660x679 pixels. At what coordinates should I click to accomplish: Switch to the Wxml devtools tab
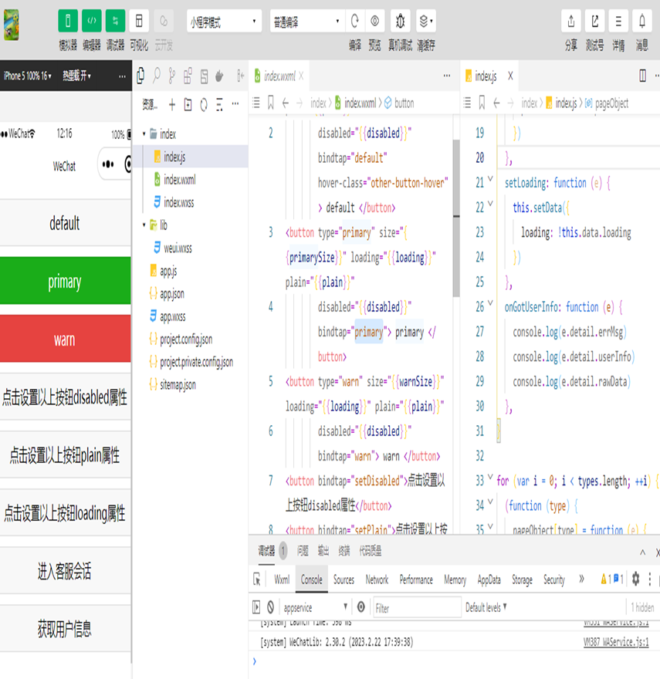coord(282,579)
